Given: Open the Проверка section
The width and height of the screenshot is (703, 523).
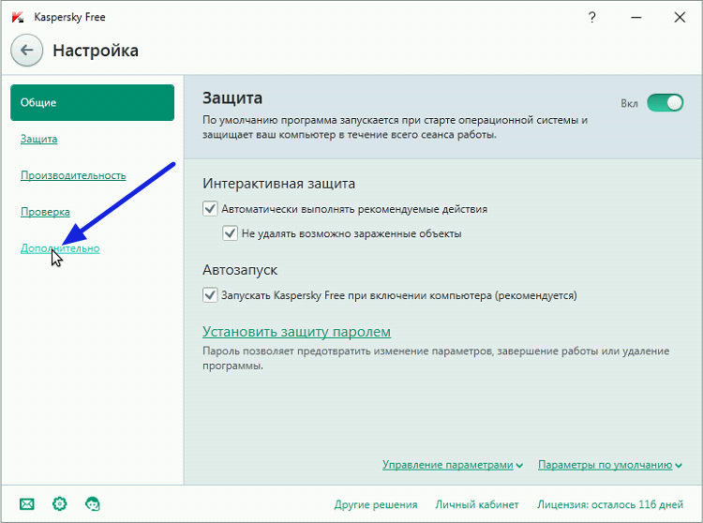Looking at the screenshot, I should [45, 212].
